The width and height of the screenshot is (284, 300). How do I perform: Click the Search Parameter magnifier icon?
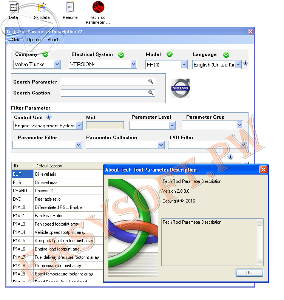[x=151, y=82]
